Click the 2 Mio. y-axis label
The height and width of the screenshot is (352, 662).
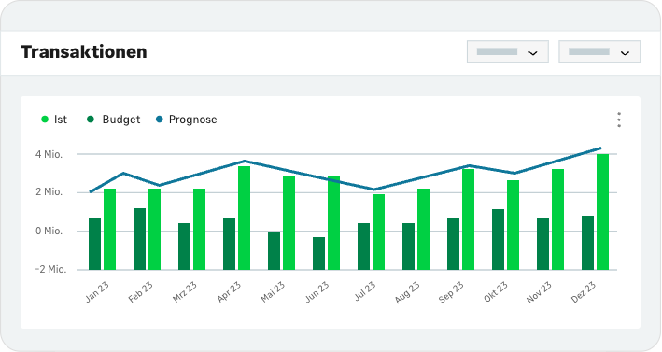pyautogui.click(x=49, y=192)
